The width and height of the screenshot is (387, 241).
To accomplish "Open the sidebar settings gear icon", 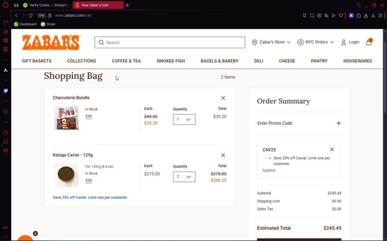I will click(x=5, y=151).
